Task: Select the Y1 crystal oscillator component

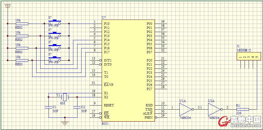Action: (65, 96)
